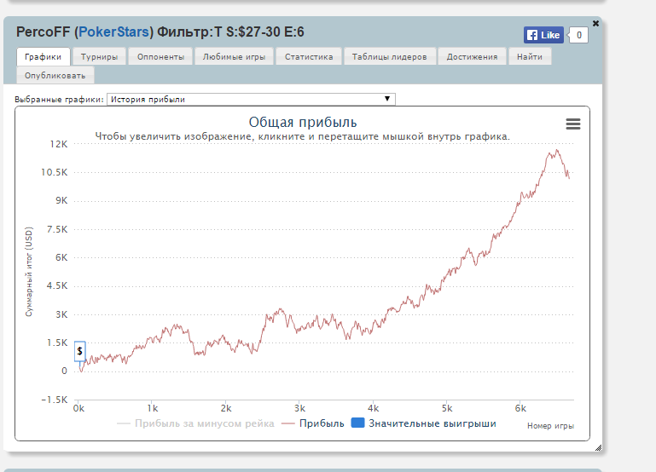This screenshot has height=472, width=656.
Task: Select the Любимые игры tab
Action: pos(234,57)
